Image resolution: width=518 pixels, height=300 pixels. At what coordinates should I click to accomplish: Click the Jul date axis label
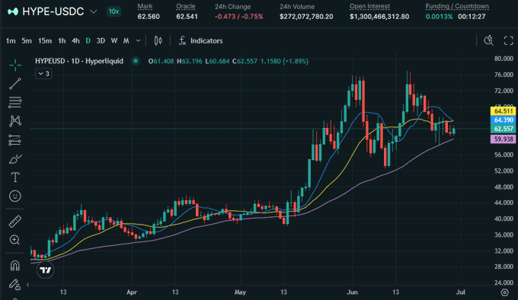461,292
